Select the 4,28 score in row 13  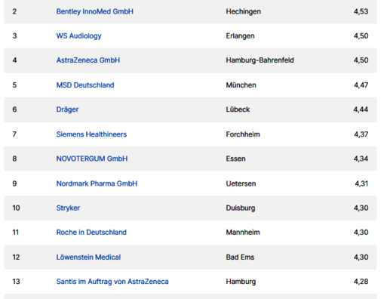coord(361,282)
